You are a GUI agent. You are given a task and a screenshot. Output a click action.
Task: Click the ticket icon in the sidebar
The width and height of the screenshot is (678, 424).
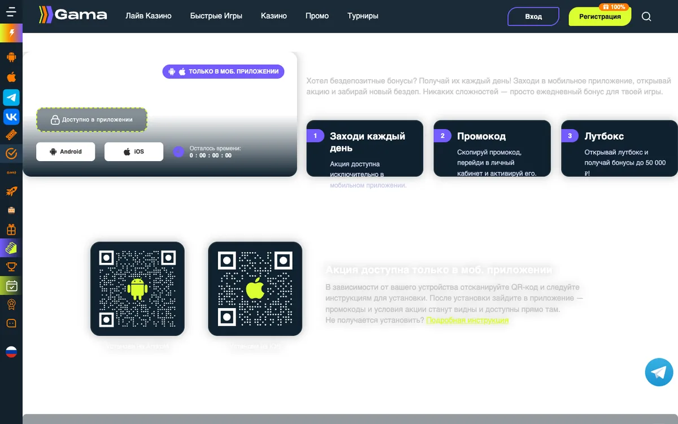11,135
